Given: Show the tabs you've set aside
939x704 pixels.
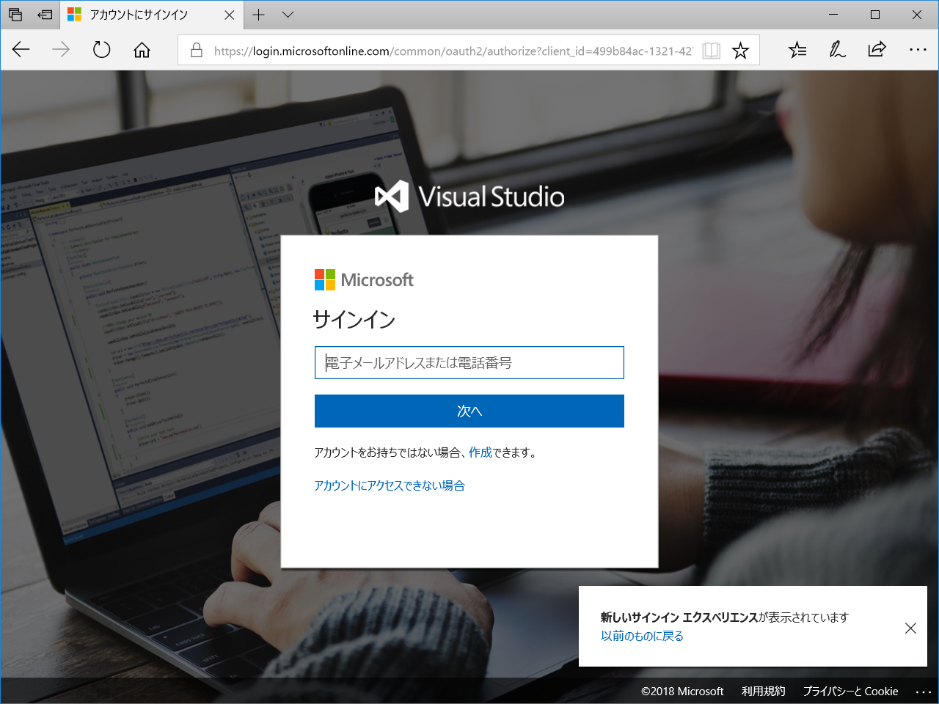Looking at the screenshot, I should point(15,15).
